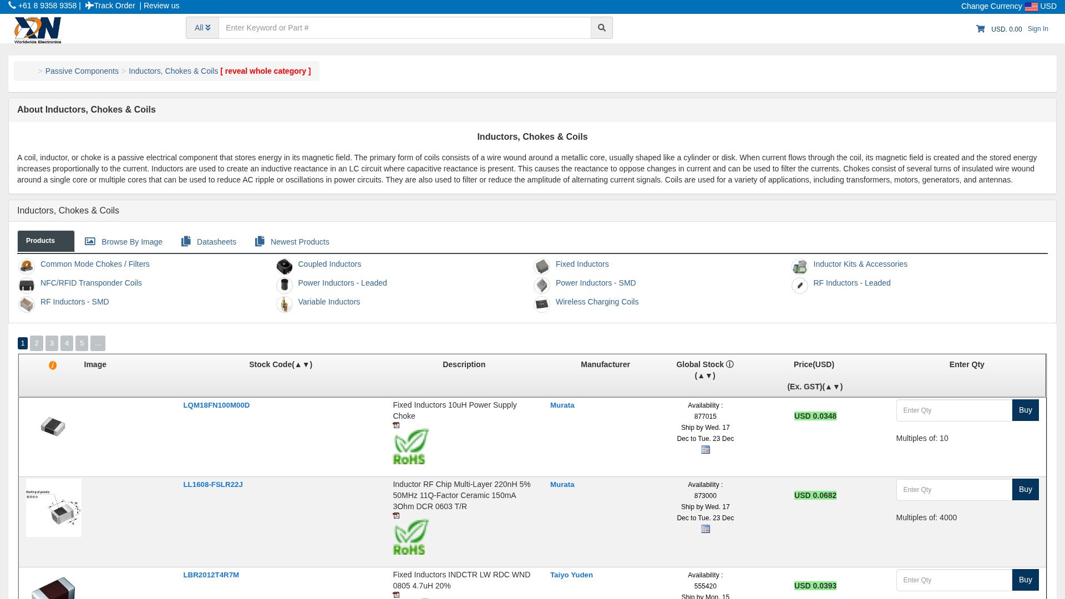Open the calendar icon for LL1608-FSLR22J availability
The image size is (1065, 599).
point(706,529)
